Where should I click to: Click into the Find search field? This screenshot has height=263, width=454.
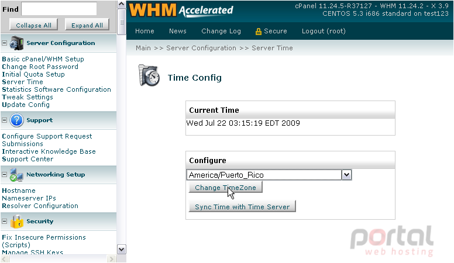click(59, 9)
